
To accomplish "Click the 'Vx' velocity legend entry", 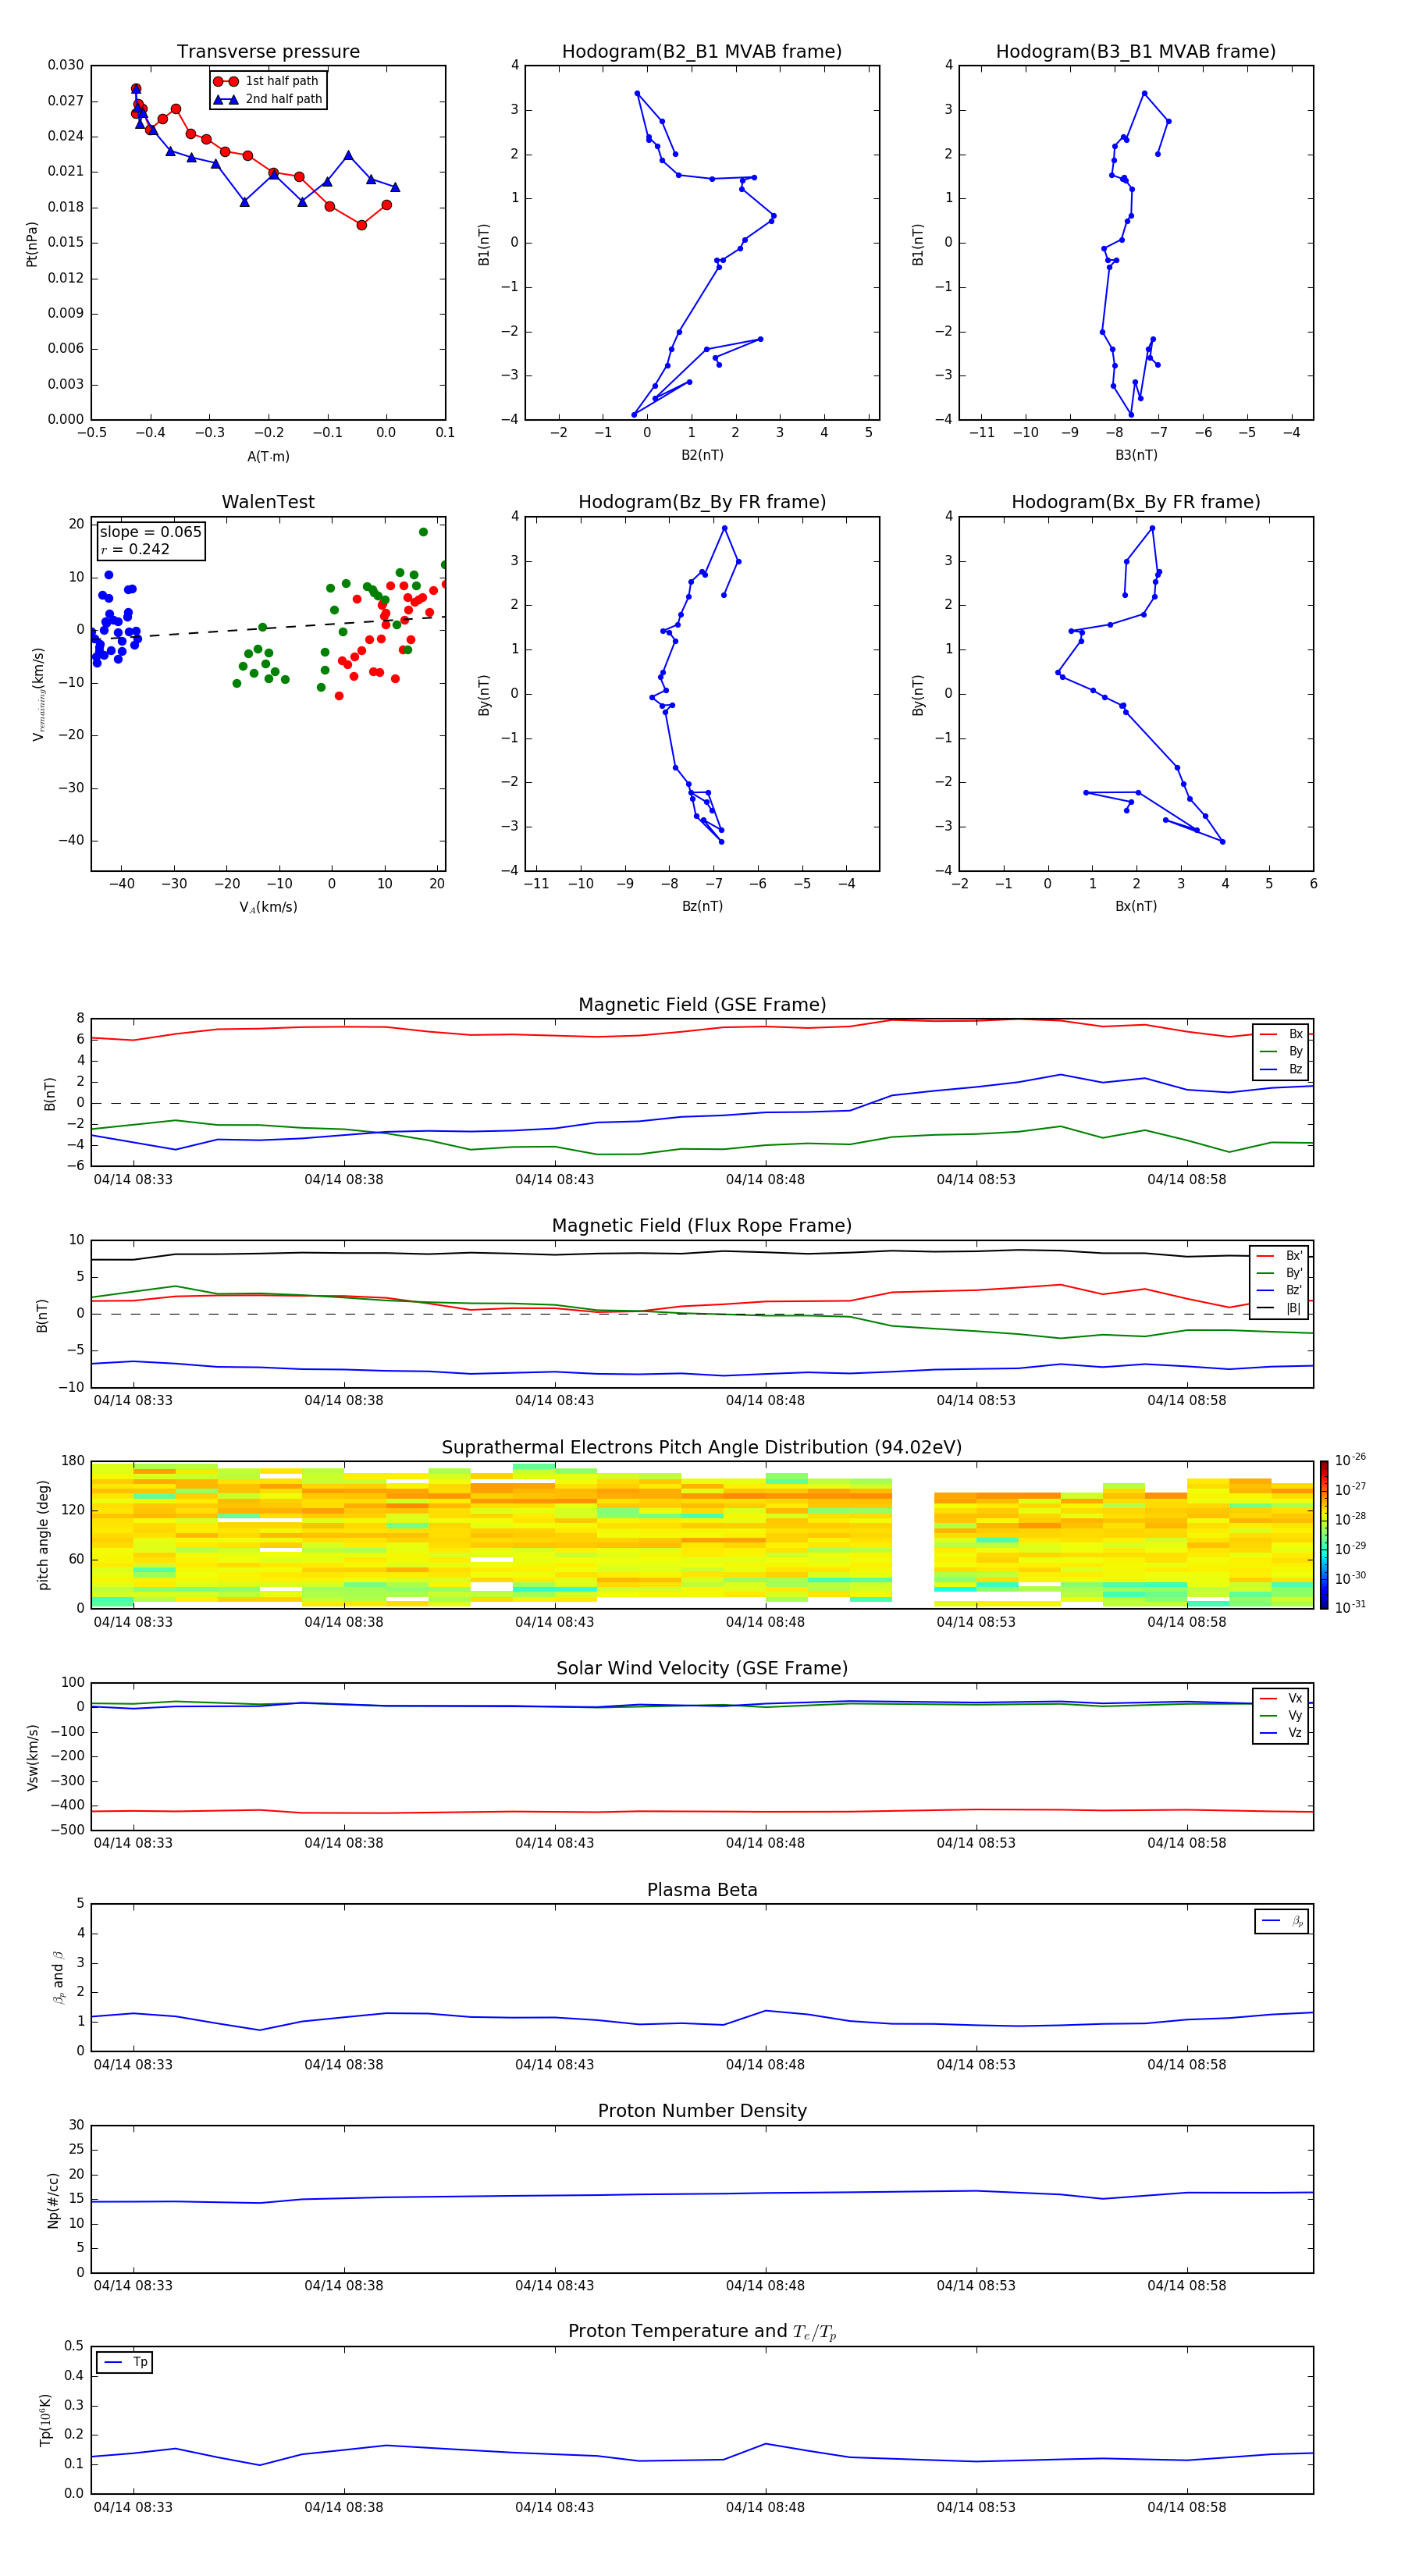I will (1281, 1698).
